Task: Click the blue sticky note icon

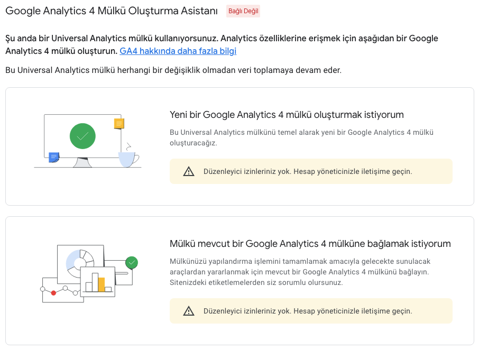Action: click(x=54, y=156)
